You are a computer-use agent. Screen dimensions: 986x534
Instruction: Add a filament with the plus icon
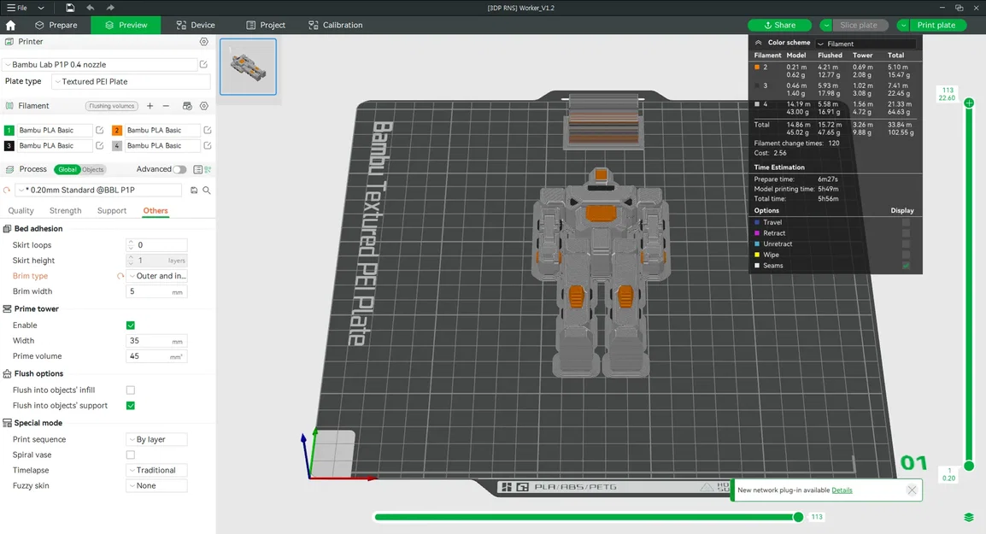pyautogui.click(x=150, y=106)
